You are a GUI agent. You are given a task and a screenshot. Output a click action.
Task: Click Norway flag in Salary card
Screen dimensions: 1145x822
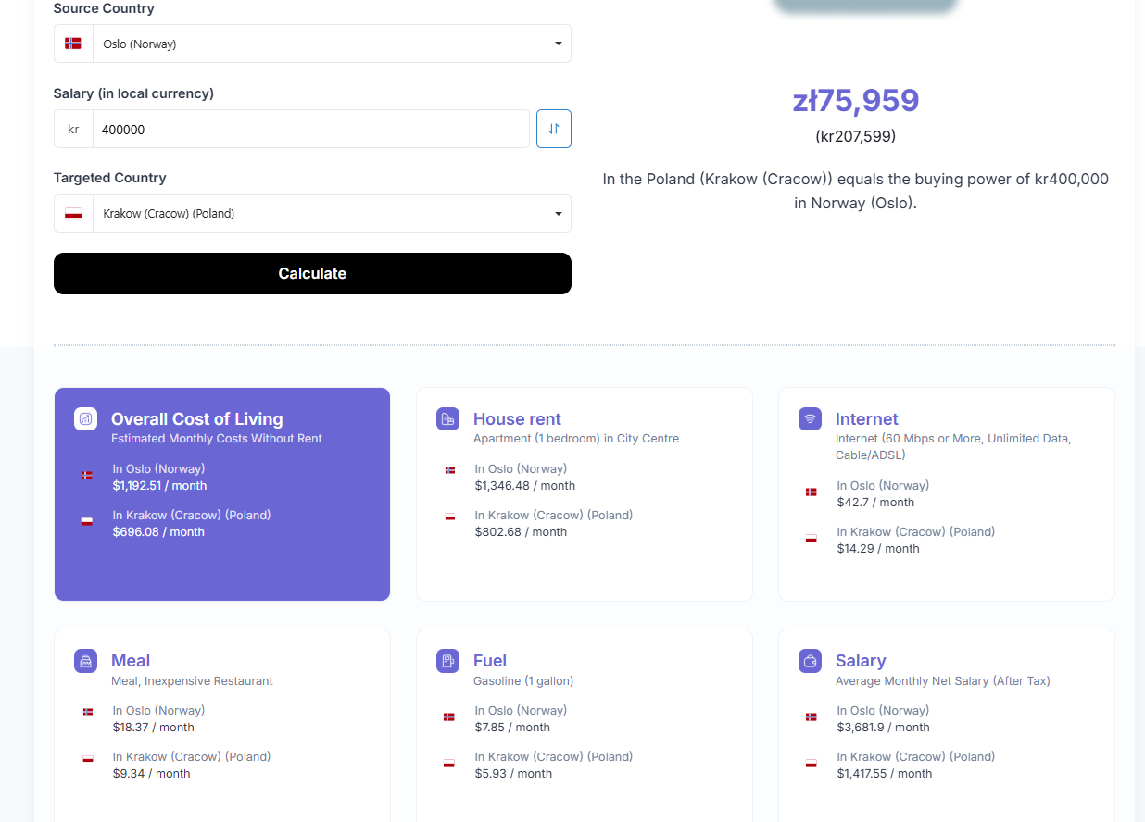(x=812, y=716)
